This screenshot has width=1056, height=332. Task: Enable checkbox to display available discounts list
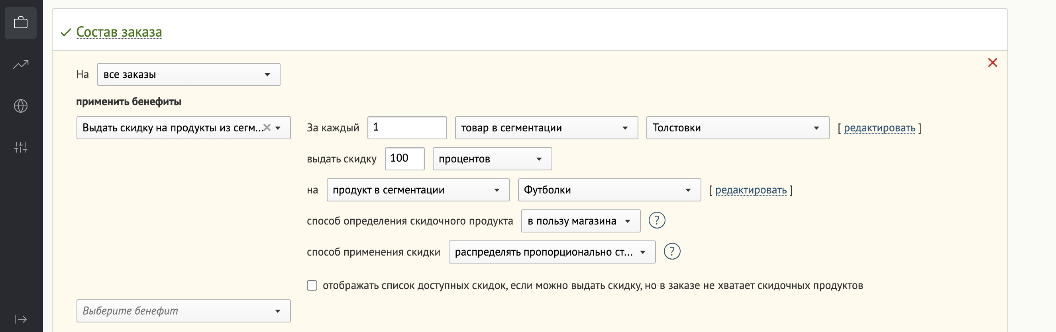(312, 285)
